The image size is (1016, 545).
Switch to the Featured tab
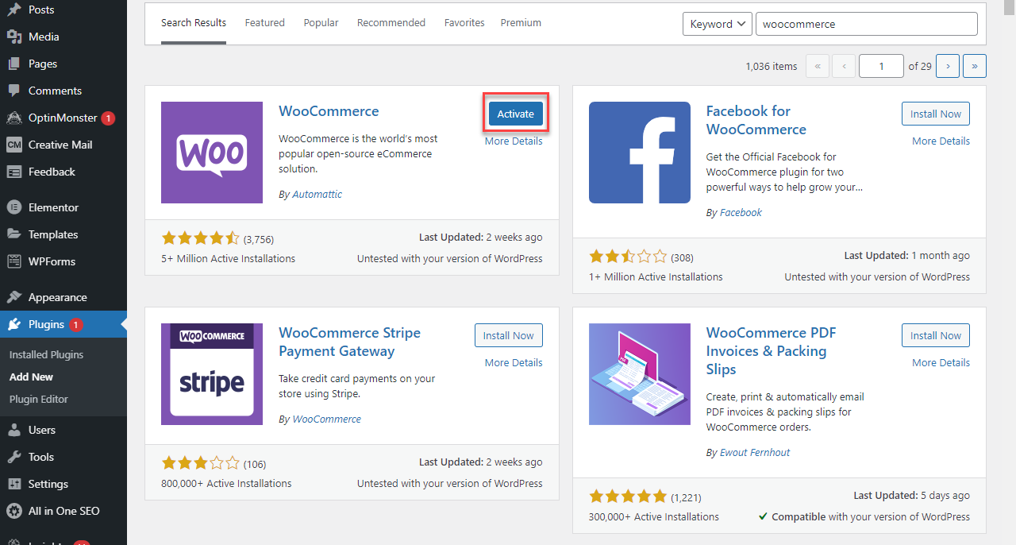click(264, 23)
